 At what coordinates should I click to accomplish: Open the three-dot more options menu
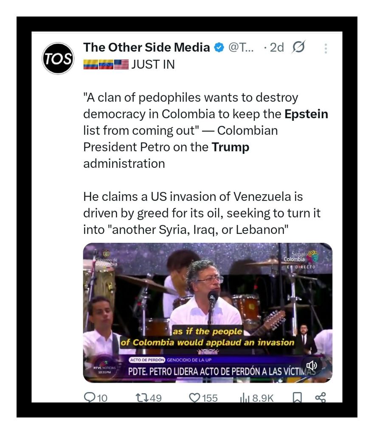click(x=326, y=48)
